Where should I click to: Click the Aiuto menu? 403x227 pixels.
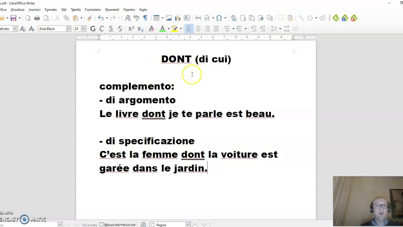click(x=143, y=9)
